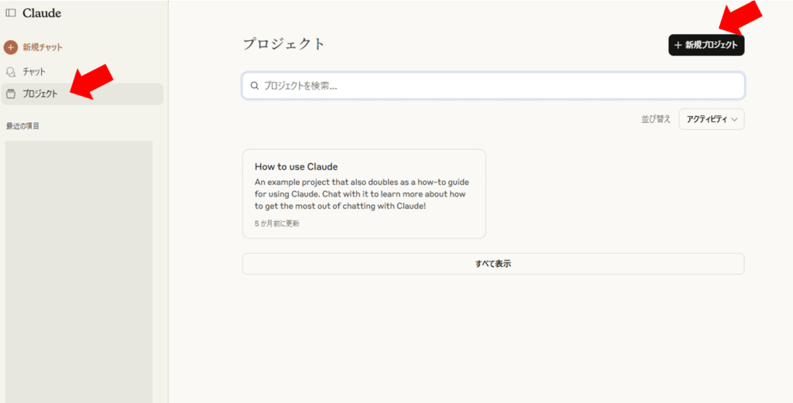The image size is (793, 403).
Task: Click the すべて表示 button
Action: [x=493, y=264]
